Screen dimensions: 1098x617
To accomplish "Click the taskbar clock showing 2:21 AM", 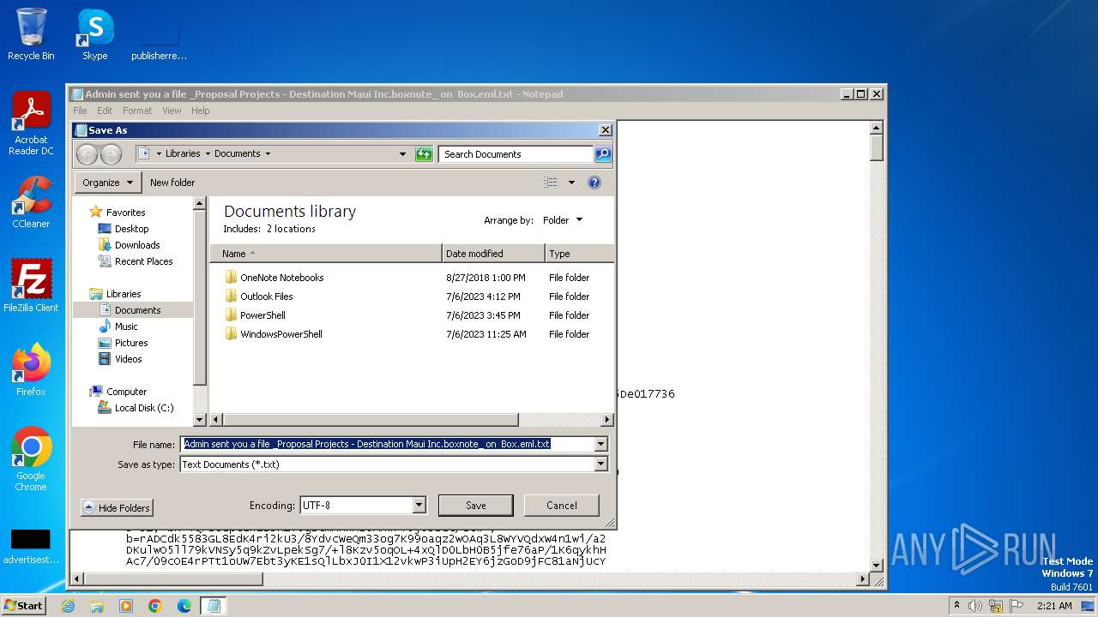I will tap(1054, 606).
